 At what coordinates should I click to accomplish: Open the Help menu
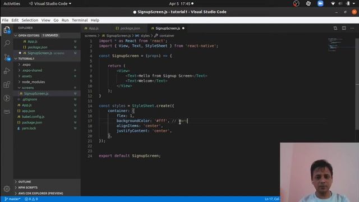click(x=95, y=20)
